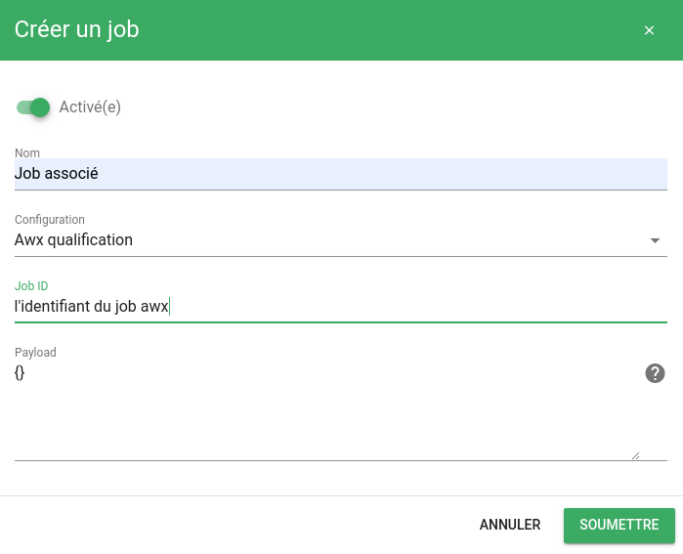Click the Payload field label
The image size is (683, 554).
(x=35, y=353)
